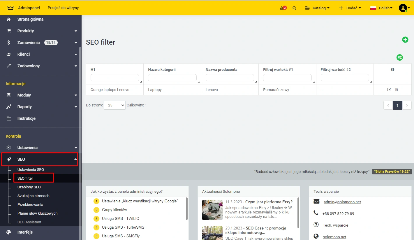Open the Polish language dropdown
This screenshot has height=240, width=414.
pos(381,8)
